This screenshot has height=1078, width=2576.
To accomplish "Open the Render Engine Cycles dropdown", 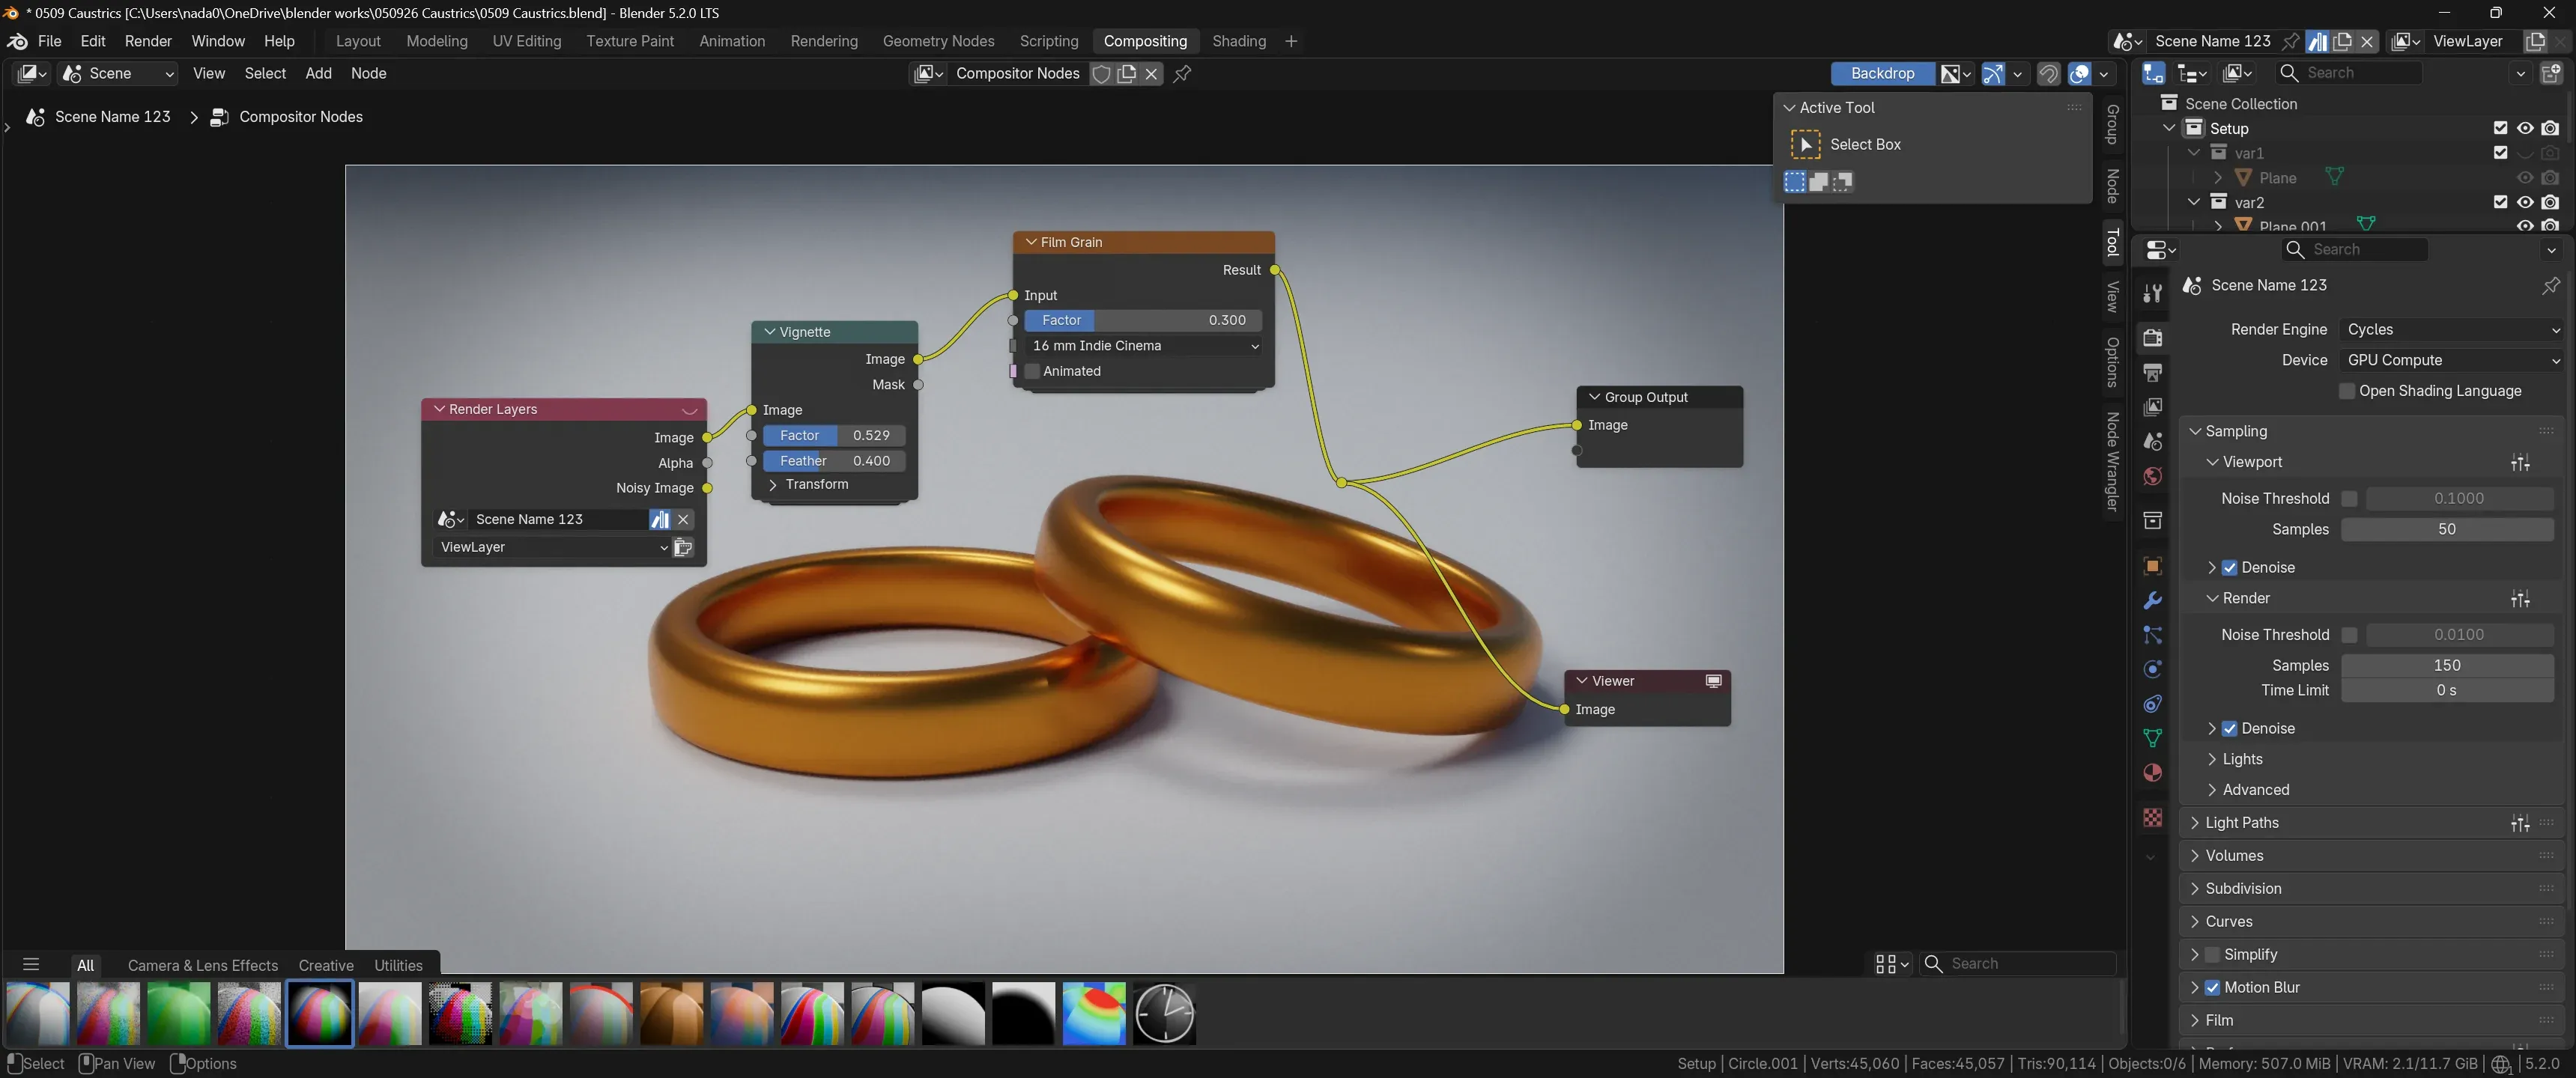I will click(x=2451, y=329).
